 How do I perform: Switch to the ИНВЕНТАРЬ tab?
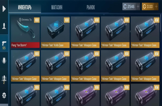click(25, 7)
